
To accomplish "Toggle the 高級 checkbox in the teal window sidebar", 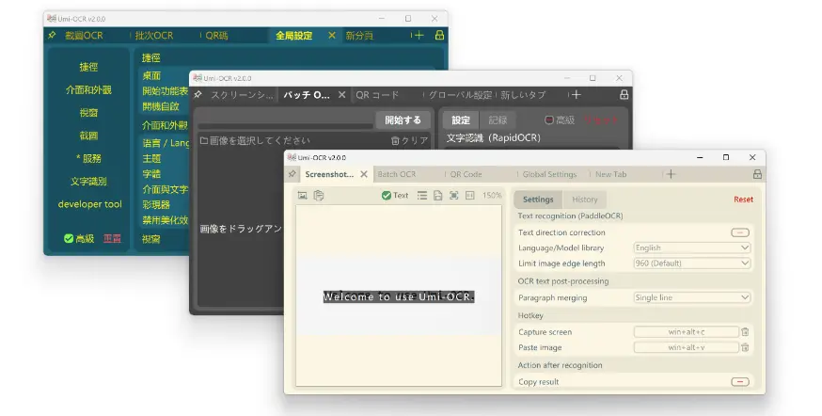I will pyautogui.click(x=69, y=239).
